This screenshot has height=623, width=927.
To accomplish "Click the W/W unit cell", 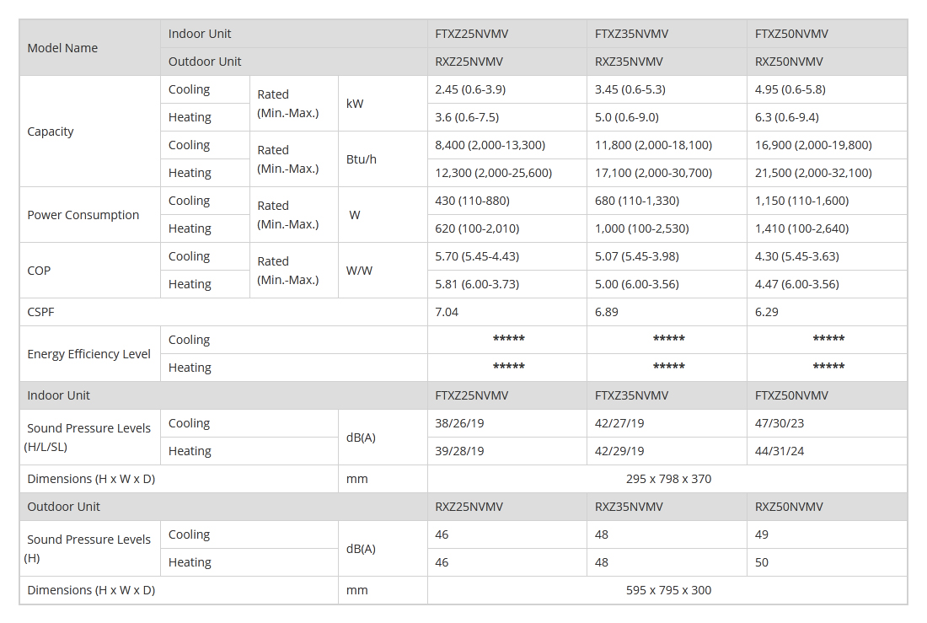I will 360,271.
